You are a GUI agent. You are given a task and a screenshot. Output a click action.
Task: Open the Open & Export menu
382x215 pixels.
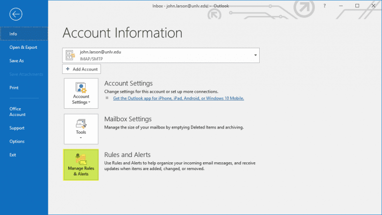coord(23,47)
